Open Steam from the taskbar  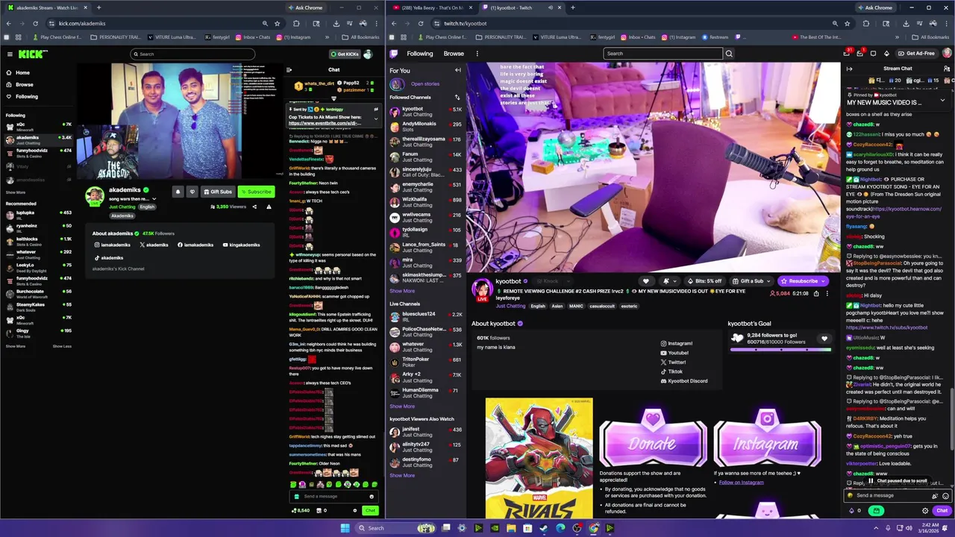[x=544, y=528]
